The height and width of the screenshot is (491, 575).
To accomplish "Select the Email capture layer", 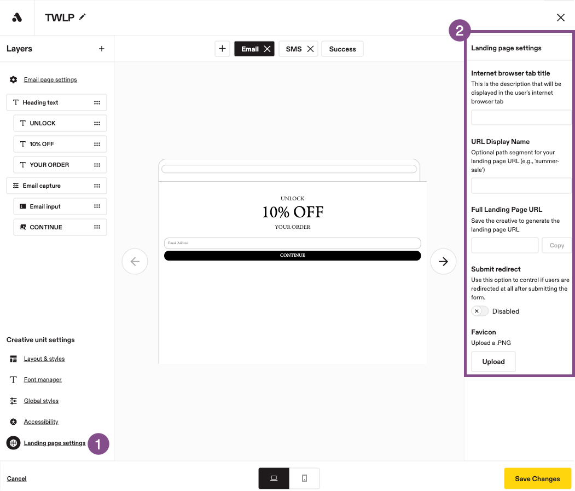I will point(56,186).
